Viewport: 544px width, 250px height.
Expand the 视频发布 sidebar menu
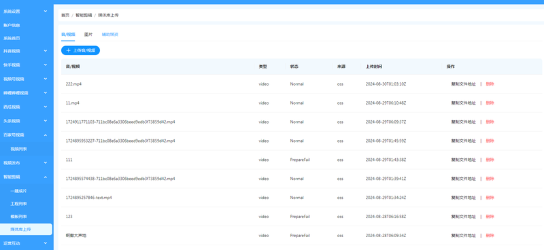point(27,162)
